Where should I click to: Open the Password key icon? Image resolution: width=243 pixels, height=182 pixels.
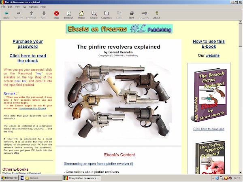[144, 15]
